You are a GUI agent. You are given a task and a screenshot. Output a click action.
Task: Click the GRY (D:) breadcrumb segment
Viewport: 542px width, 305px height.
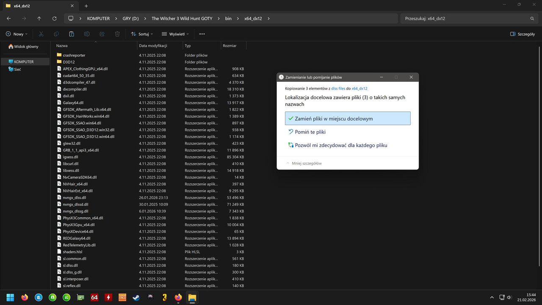pyautogui.click(x=130, y=19)
